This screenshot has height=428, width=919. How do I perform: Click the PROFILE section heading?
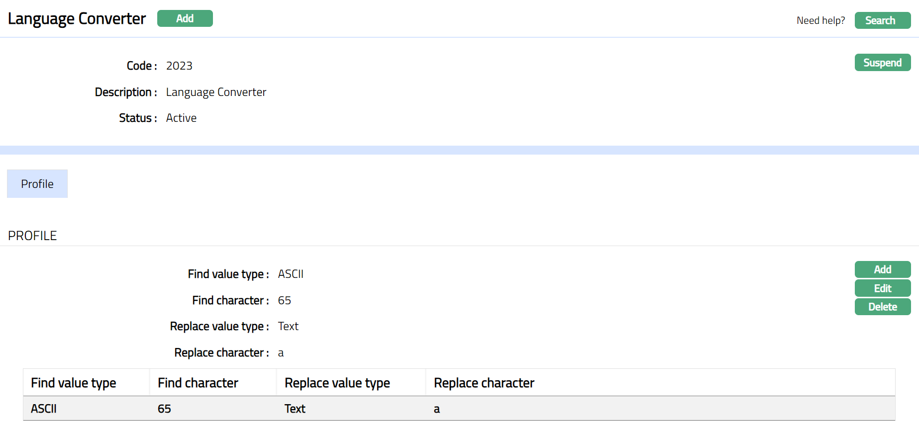point(32,236)
